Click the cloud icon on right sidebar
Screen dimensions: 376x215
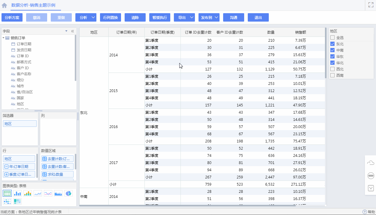[371, 163]
